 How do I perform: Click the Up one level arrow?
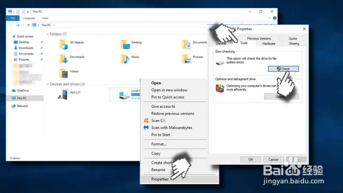point(28,25)
